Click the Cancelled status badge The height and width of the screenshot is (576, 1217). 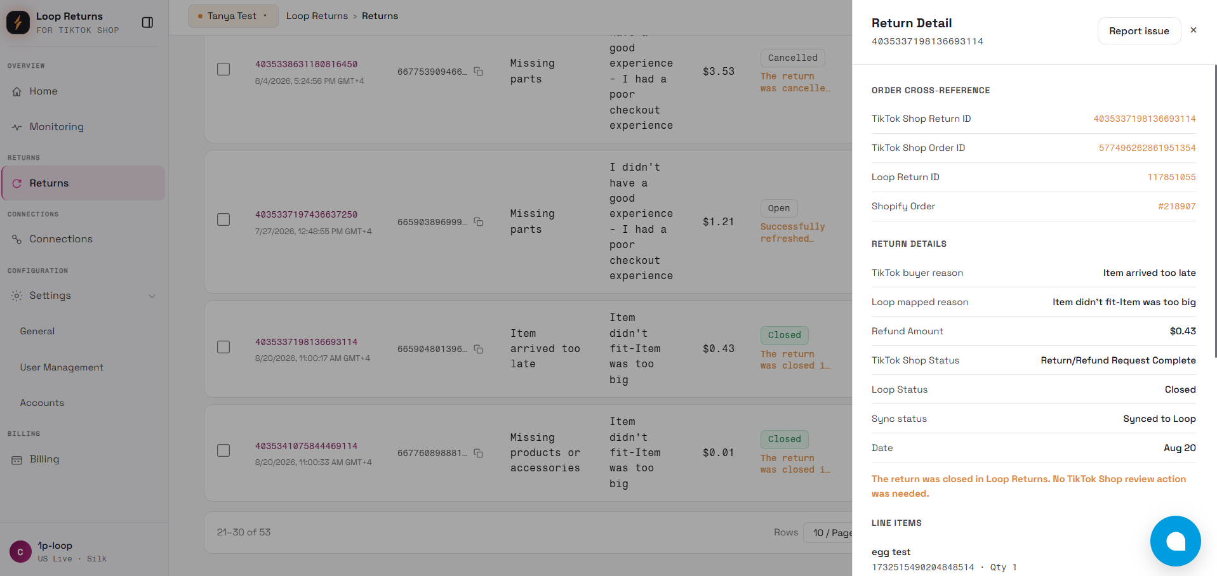click(x=792, y=58)
